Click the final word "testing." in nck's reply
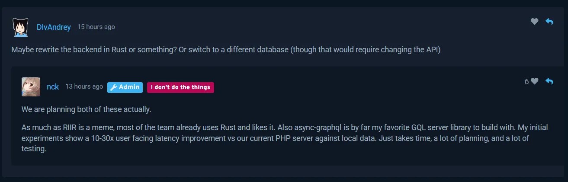The image size is (568, 182). pyautogui.click(x=34, y=149)
